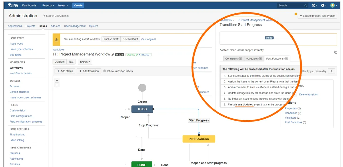Open Sub-tasks in the sidebar
This screenshot has height=167, width=343.
pos(15,55)
